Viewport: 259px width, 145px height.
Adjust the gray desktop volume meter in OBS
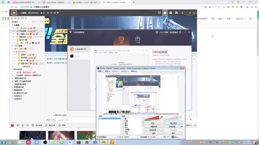(x=171, y=118)
